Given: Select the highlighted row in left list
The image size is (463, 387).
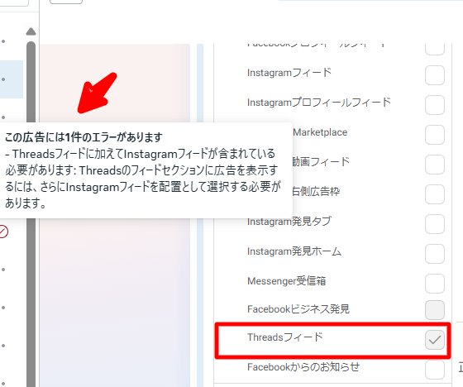Looking at the screenshot, I should [x=12, y=79].
